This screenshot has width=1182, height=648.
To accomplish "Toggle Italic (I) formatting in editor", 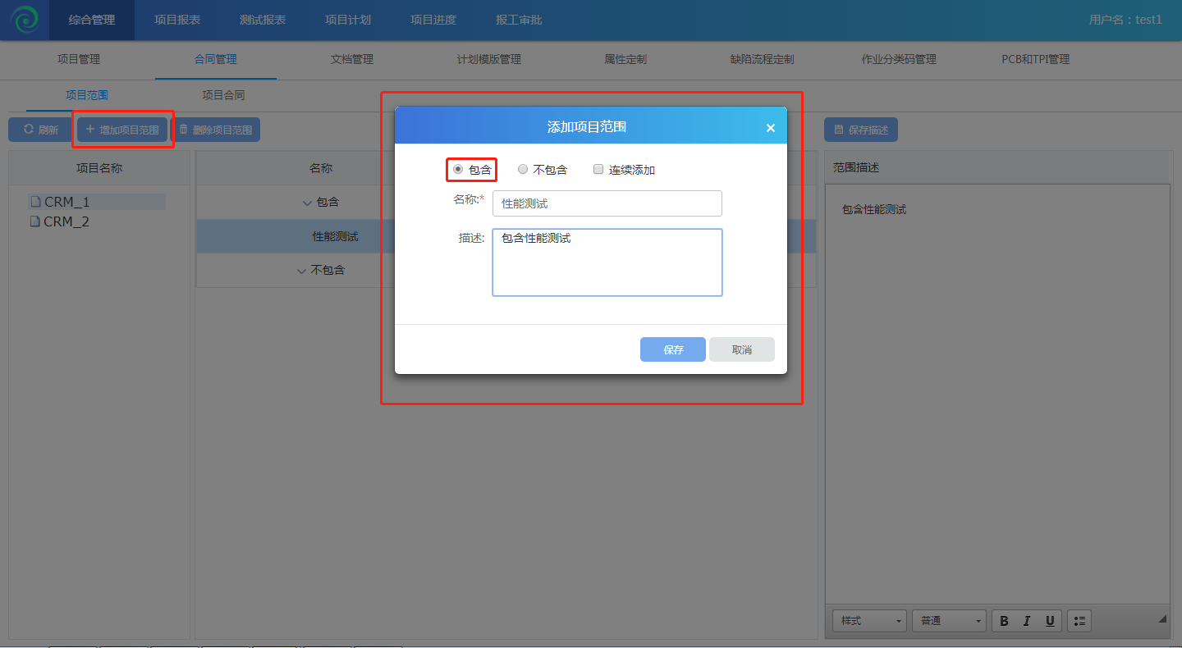I will pyautogui.click(x=1027, y=621).
